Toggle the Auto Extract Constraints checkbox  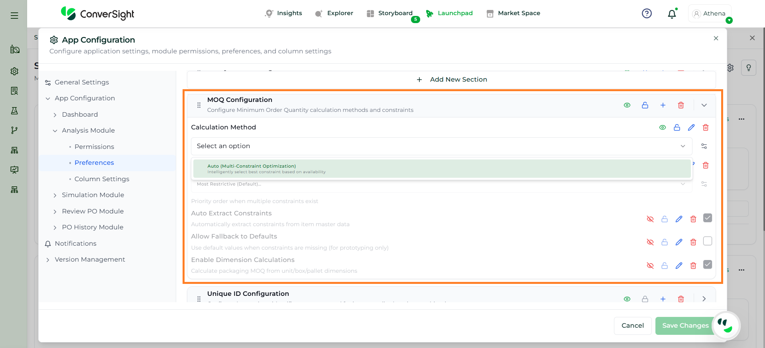(x=708, y=218)
